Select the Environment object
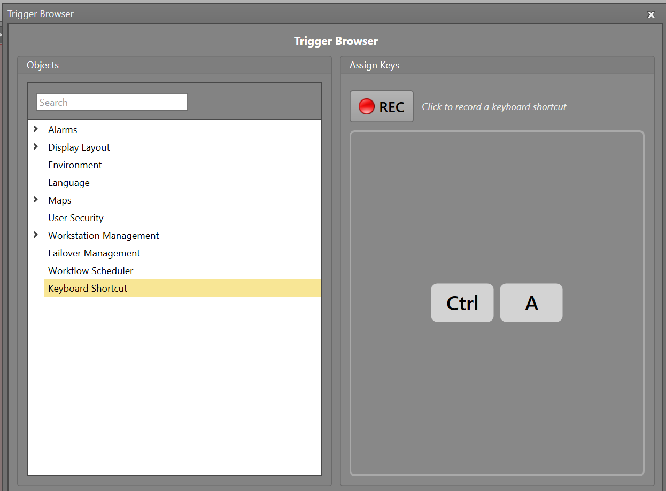Viewport: 666px width, 491px height. [x=75, y=165]
